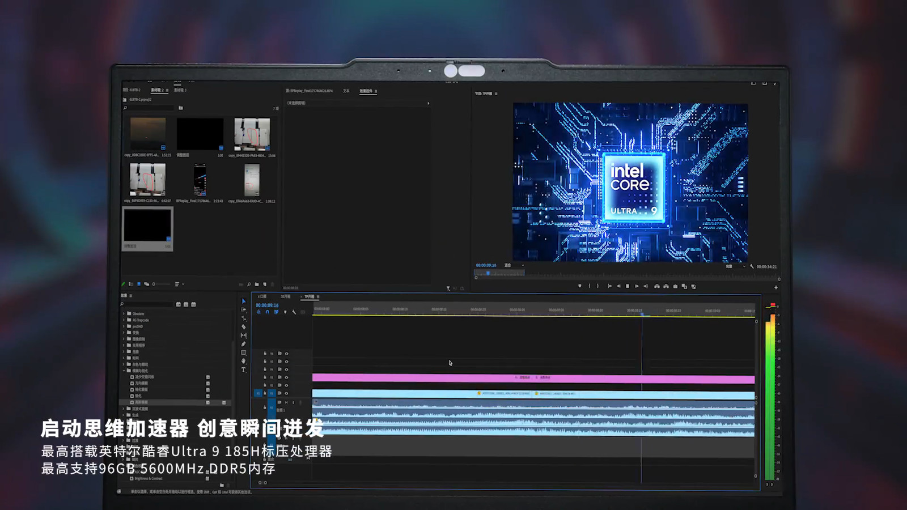
Task: Expand the 沉浸式视频 effects folder
Action: tap(124, 409)
